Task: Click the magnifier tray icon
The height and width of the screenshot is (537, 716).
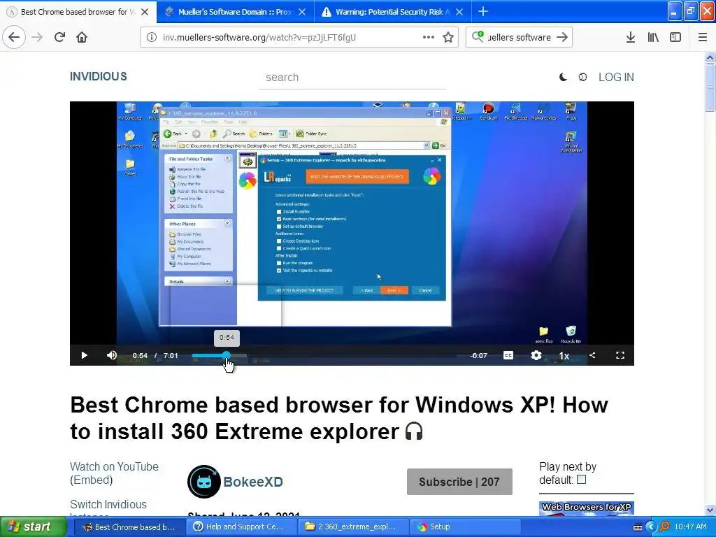Action: click(664, 527)
